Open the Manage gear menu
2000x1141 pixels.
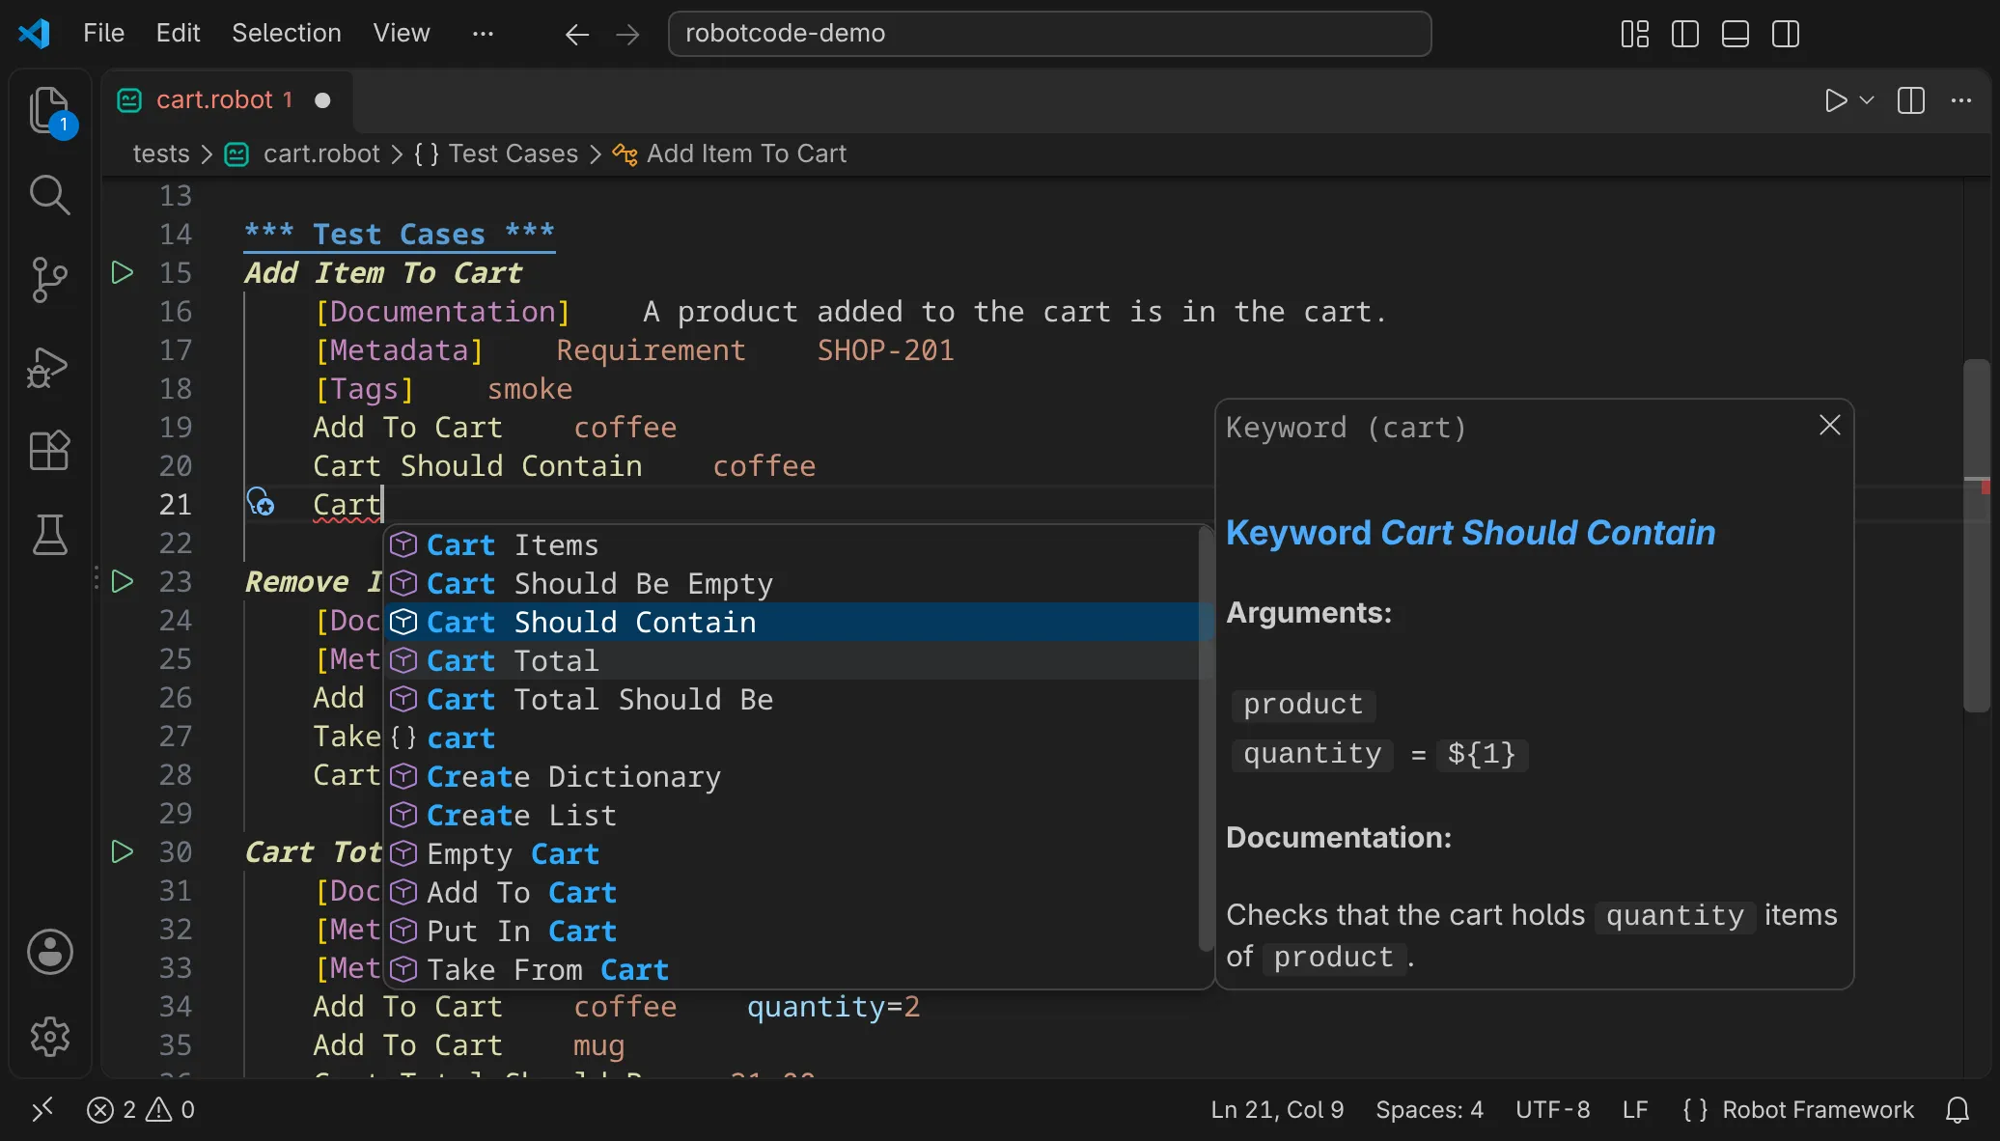point(50,1037)
